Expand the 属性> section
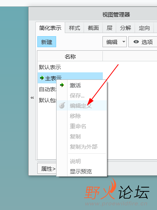157x210 pixels. point(48,169)
